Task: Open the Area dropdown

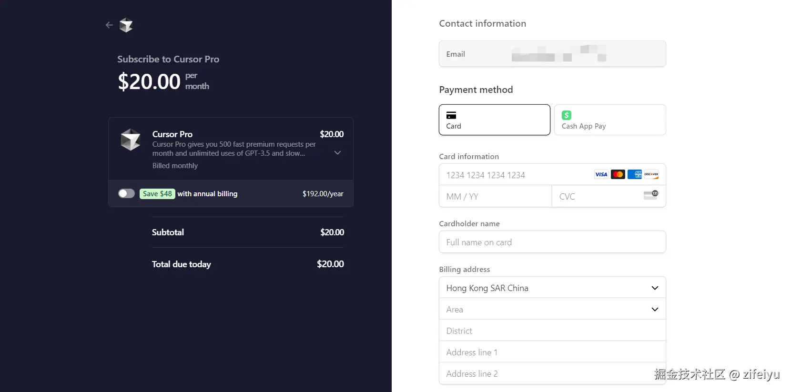Action: [x=552, y=309]
